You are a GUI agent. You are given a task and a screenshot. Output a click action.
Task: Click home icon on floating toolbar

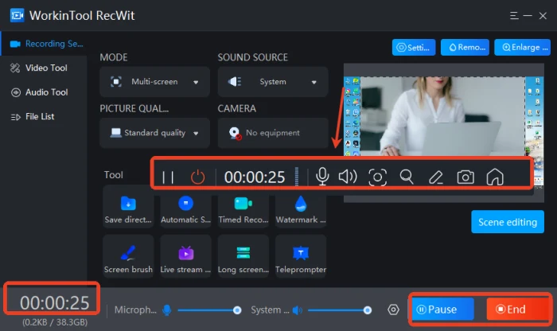(495, 177)
